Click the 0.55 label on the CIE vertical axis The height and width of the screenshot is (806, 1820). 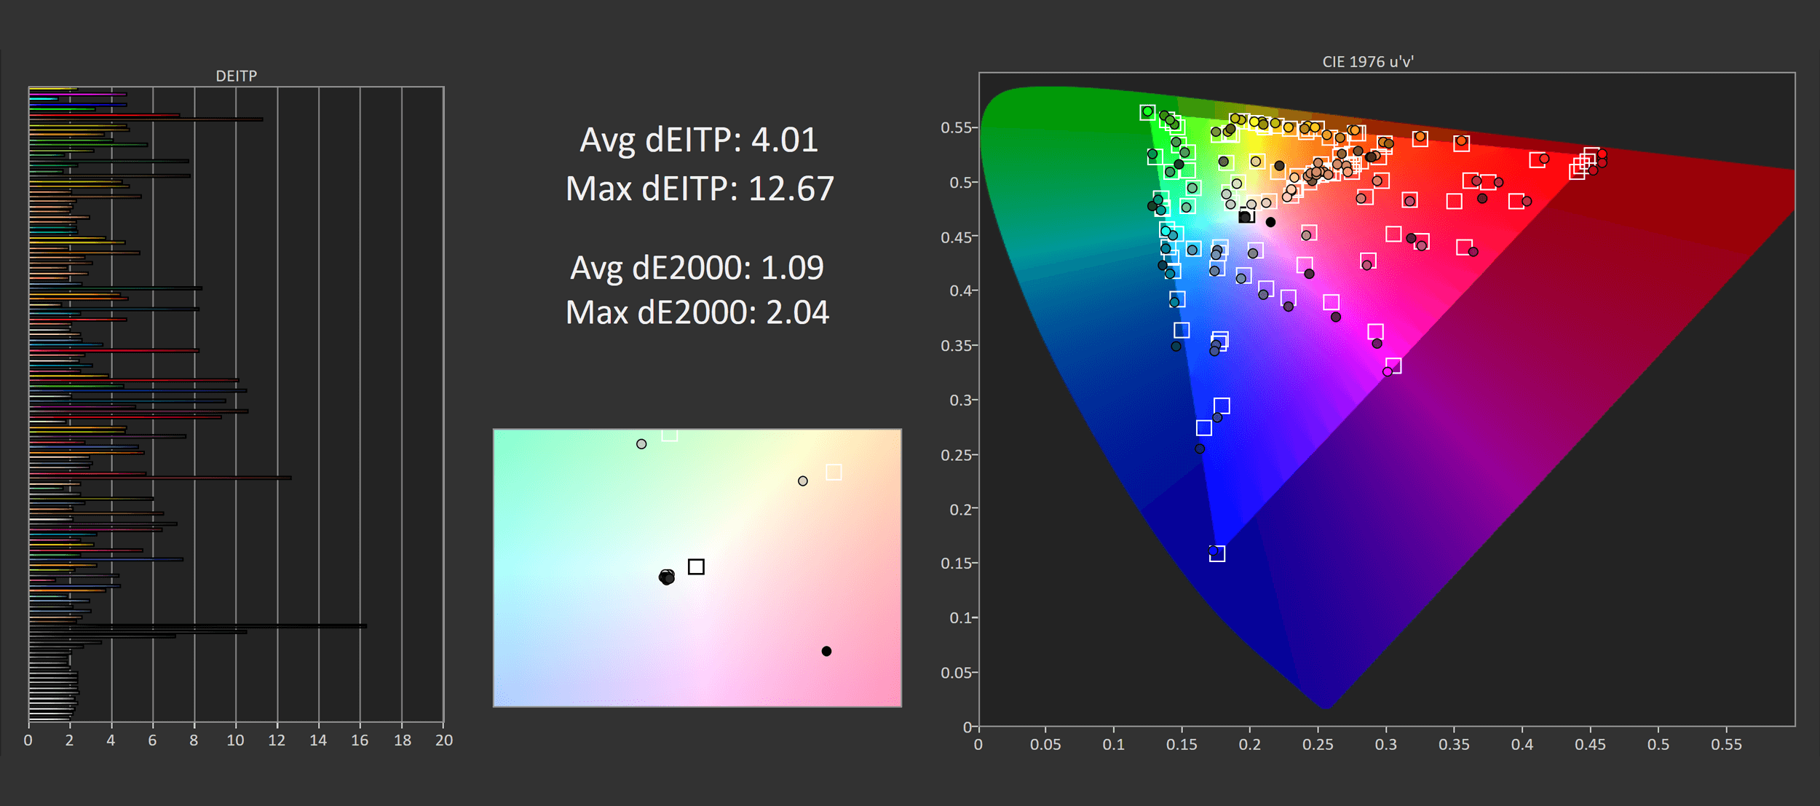[x=955, y=128]
